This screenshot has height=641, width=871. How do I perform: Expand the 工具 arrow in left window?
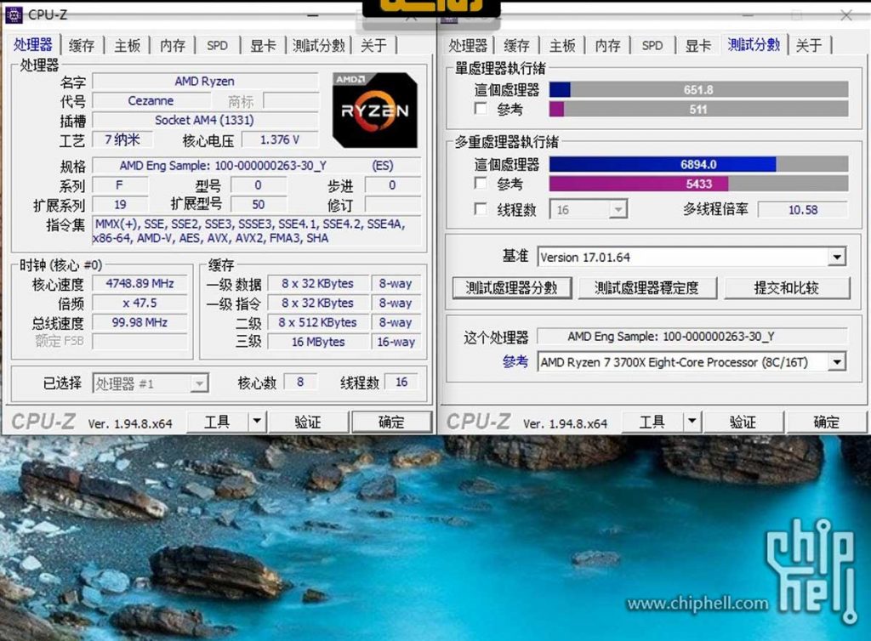257,422
